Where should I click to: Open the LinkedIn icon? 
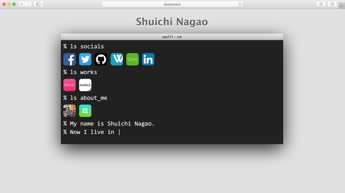148,60
